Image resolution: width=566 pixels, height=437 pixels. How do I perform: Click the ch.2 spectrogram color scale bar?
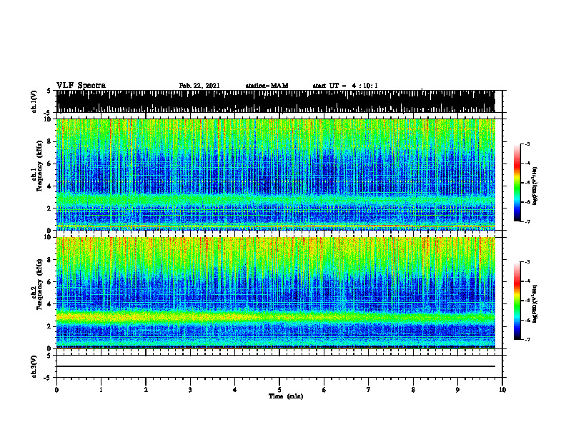pyautogui.click(x=517, y=301)
